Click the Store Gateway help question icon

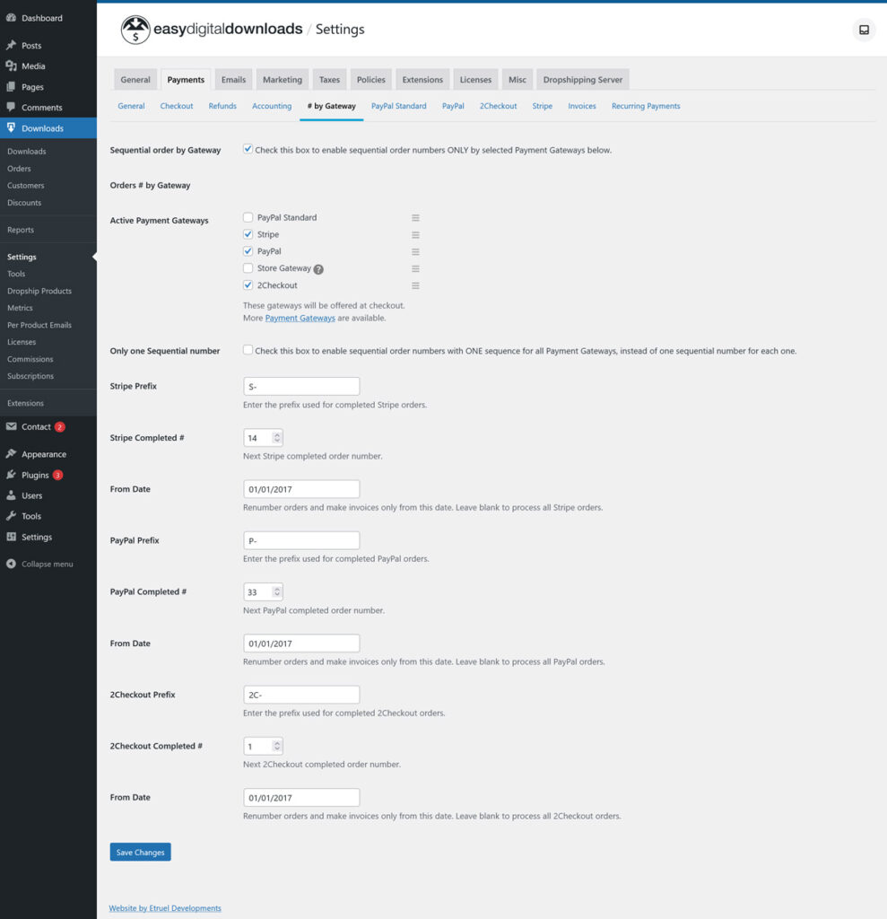[x=318, y=269]
